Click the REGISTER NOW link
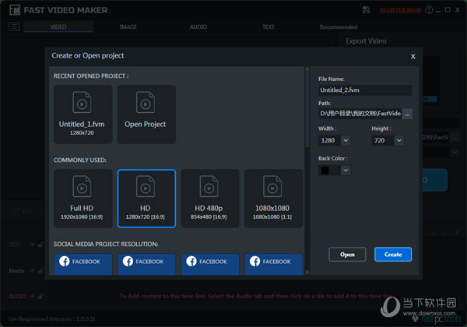This screenshot has width=467, height=327. coord(400,10)
